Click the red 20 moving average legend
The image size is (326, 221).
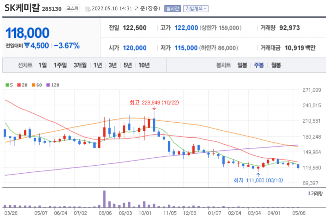pyautogui.click(x=22, y=85)
